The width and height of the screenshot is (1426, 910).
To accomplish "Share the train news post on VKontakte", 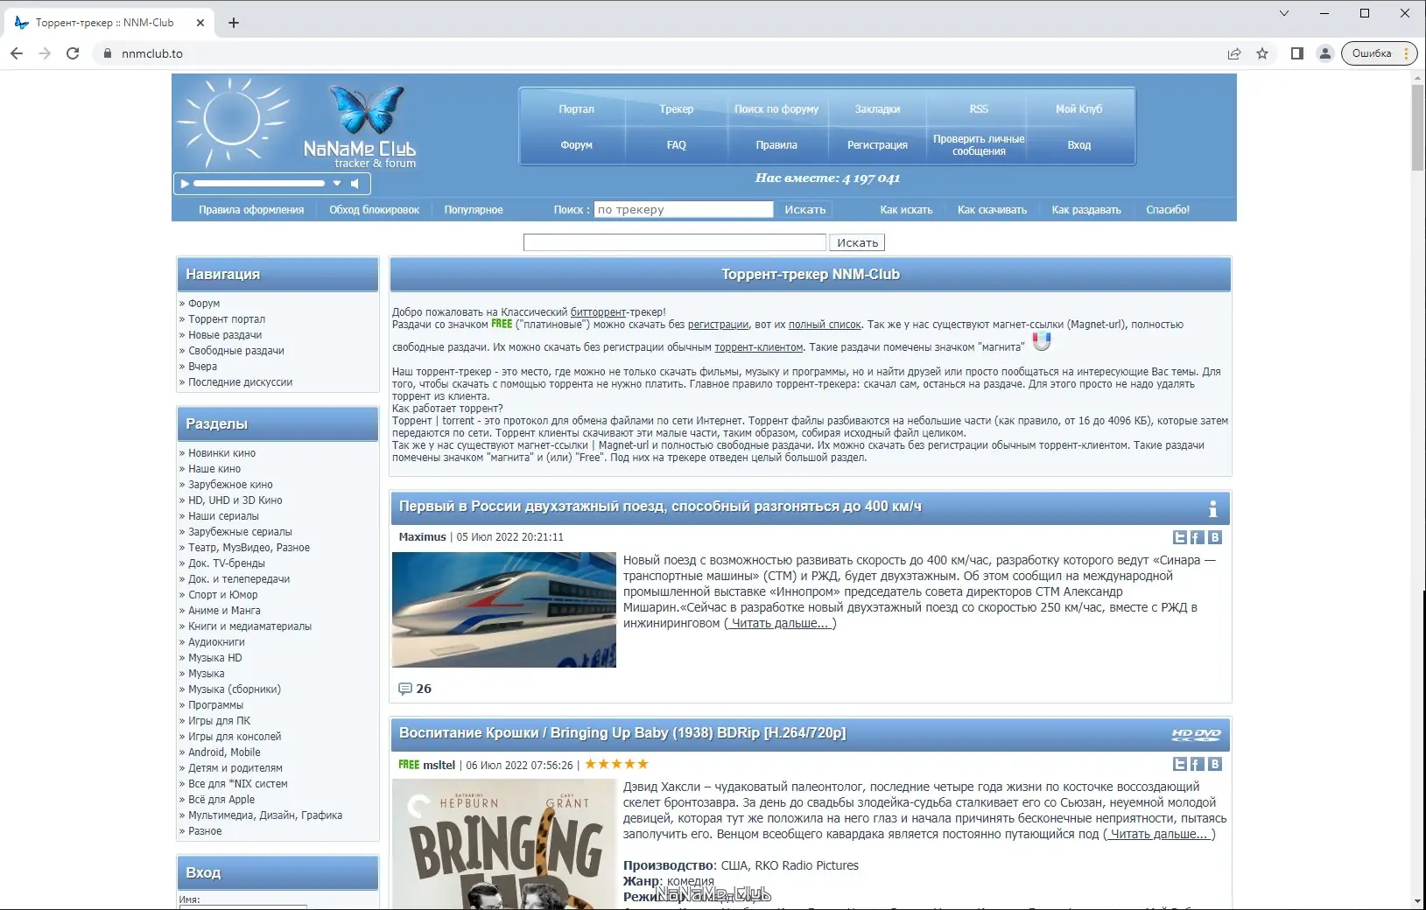I will [1215, 537].
